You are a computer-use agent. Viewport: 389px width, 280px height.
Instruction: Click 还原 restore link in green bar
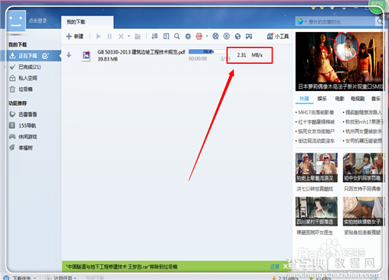[275, 267]
